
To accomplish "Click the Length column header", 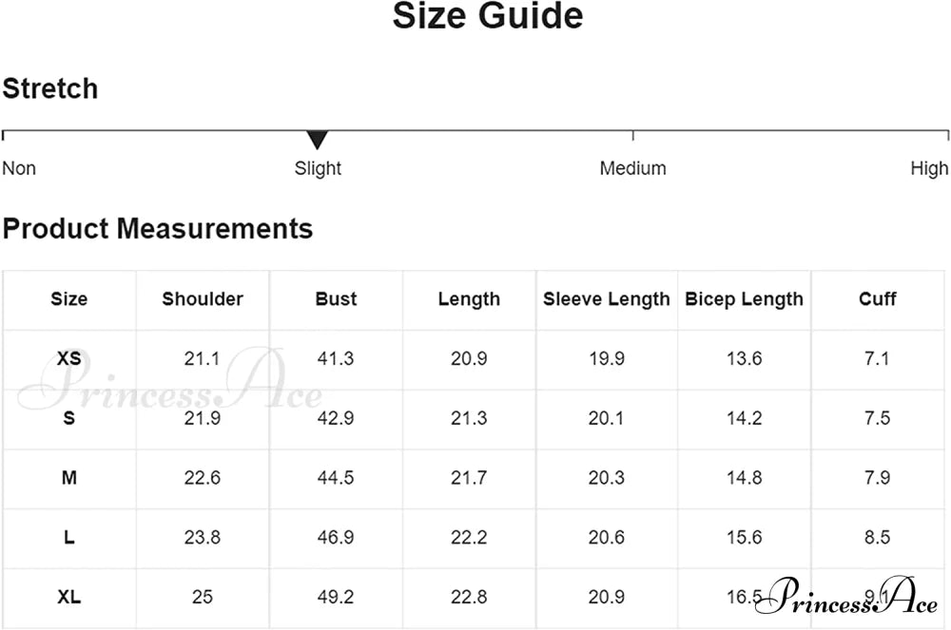I will point(469,299).
